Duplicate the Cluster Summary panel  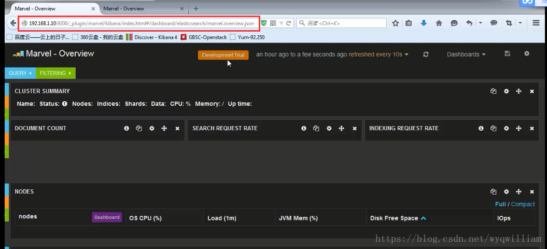493,91
